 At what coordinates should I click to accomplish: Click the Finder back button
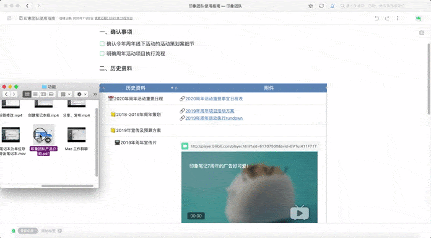coord(6,94)
